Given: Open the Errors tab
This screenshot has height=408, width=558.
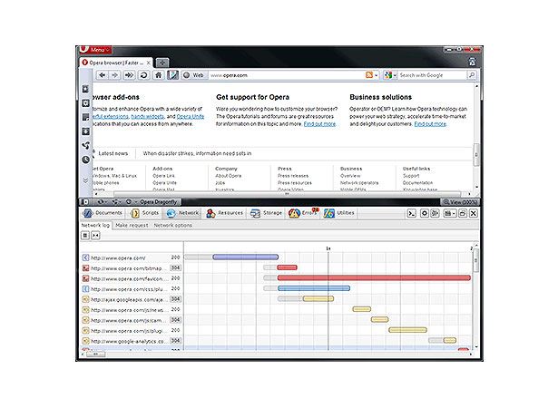Looking at the screenshot, I should click(304, 213).
